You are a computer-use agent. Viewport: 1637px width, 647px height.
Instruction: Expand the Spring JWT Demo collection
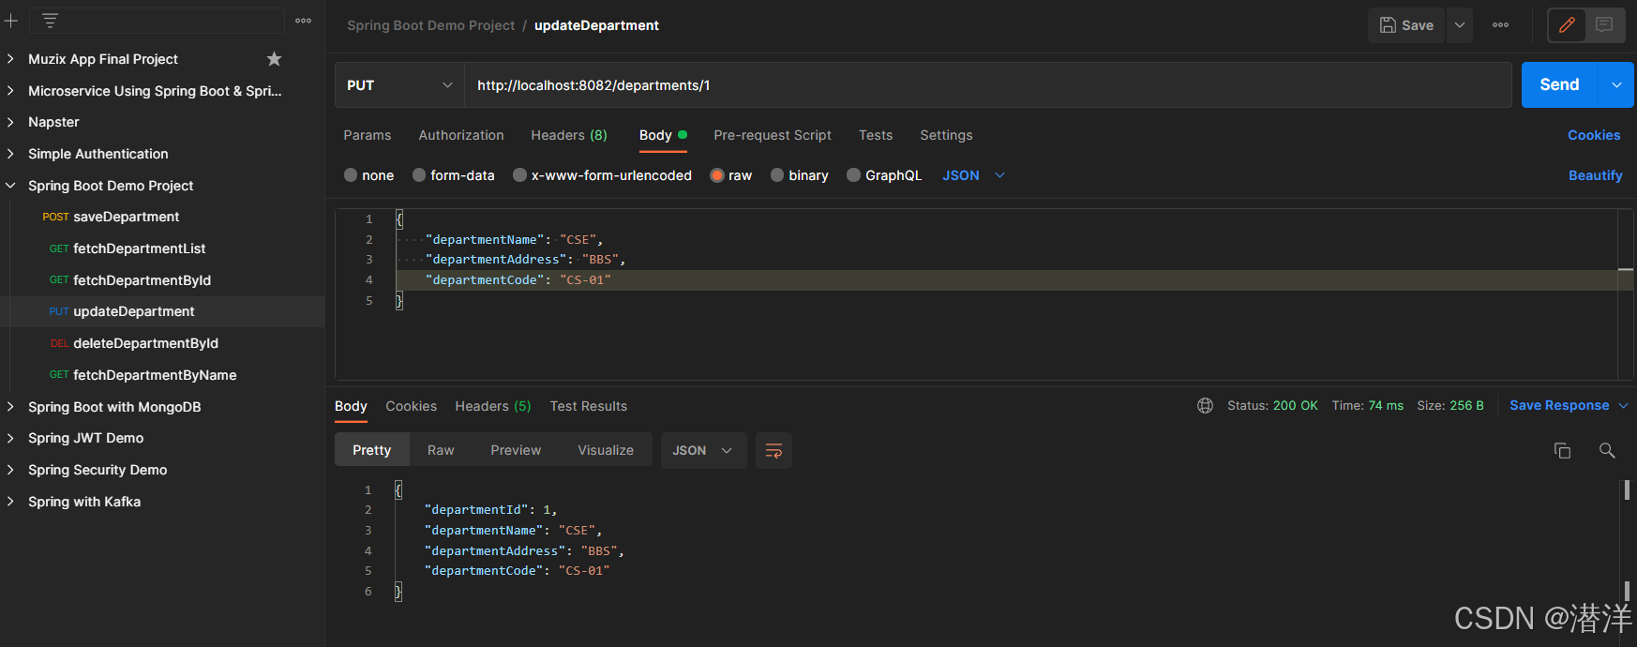(x=11, y=438)
